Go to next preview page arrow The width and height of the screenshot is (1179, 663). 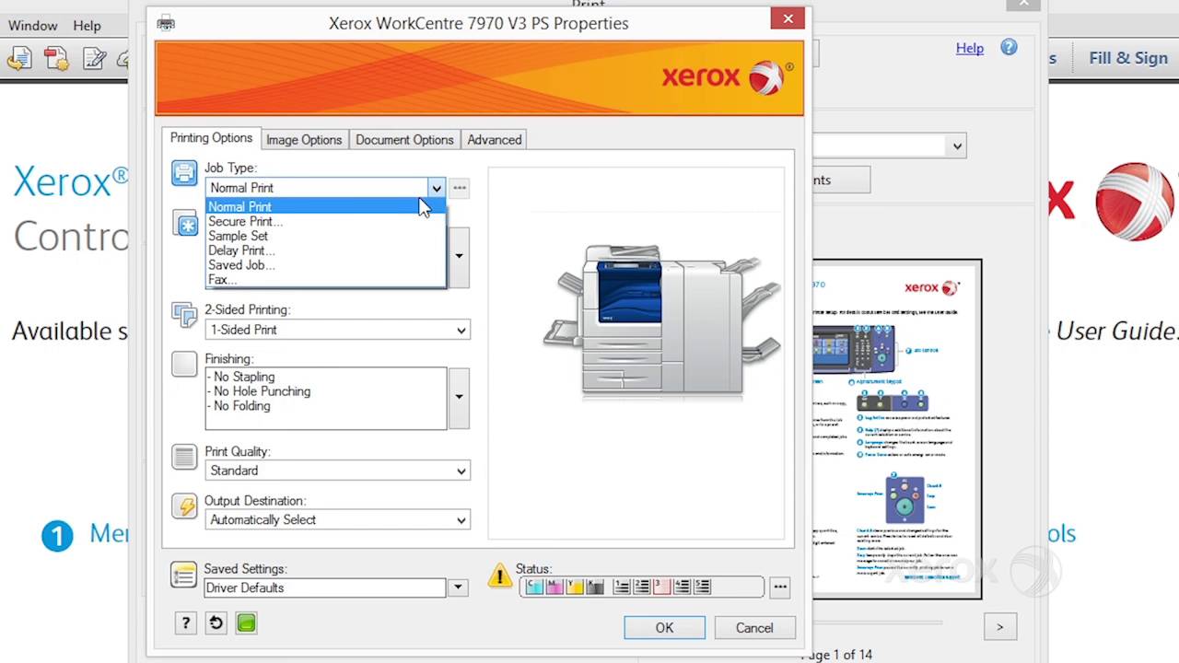pyautogui.click(x=999, y=627)
